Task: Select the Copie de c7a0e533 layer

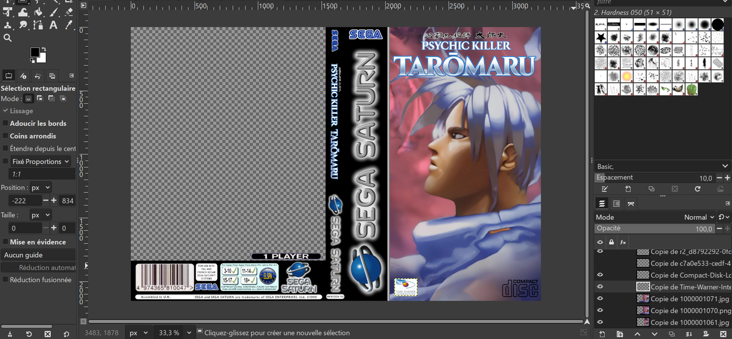Action: coord(663,263)
